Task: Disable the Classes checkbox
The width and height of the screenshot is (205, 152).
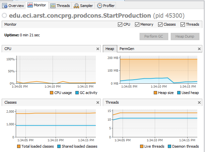Action: (160, 24)
